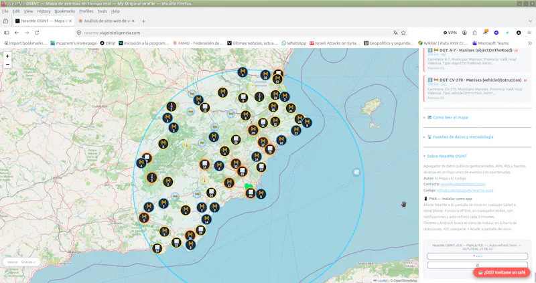Open the File menu
Screen dimensions: 536x283
click(x=5, y=11)
